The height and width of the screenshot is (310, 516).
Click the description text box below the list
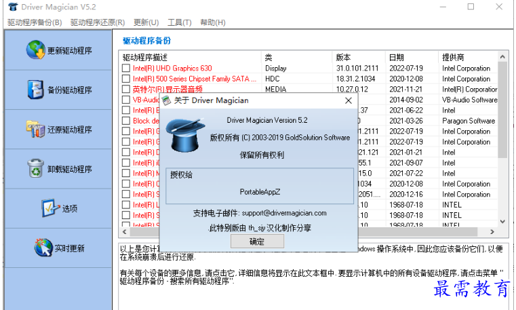pyautogui.click(x=313, y=277)
